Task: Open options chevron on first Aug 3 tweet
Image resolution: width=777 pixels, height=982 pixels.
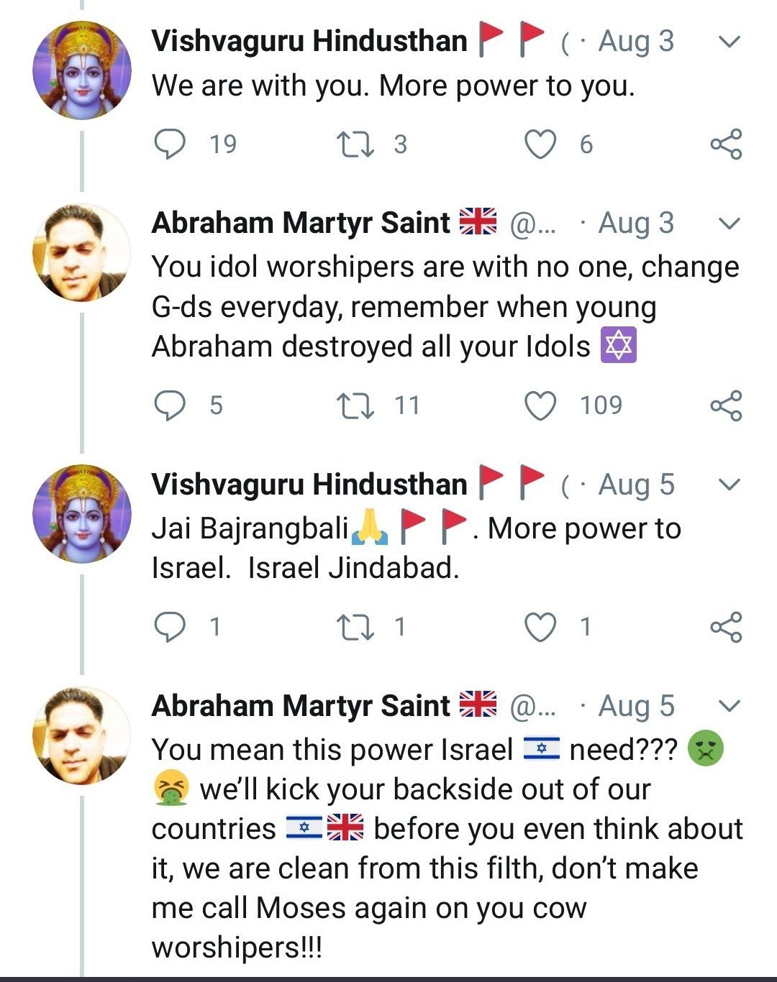Action: 730,42
